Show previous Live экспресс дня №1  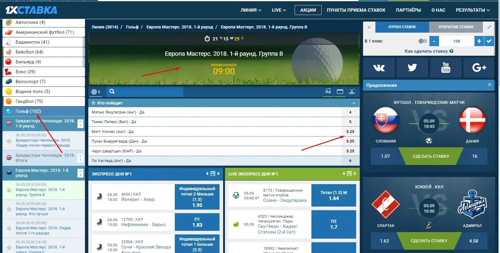pos(344,174)
